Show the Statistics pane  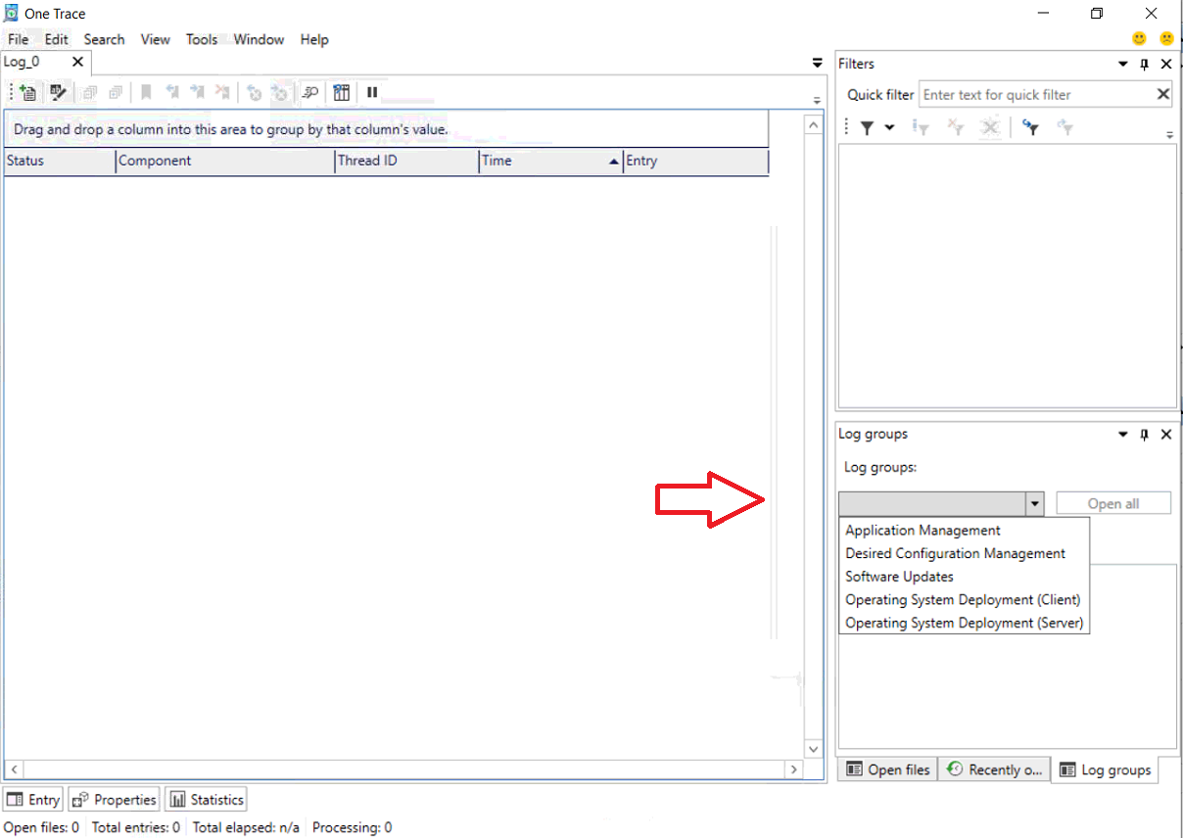[x=207, y=800]
